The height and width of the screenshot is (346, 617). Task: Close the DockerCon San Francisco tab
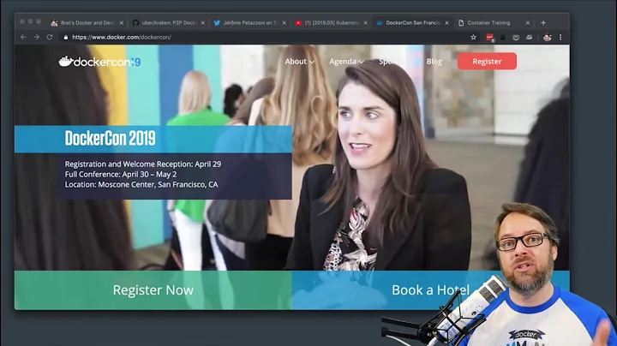tap(446, 23)
